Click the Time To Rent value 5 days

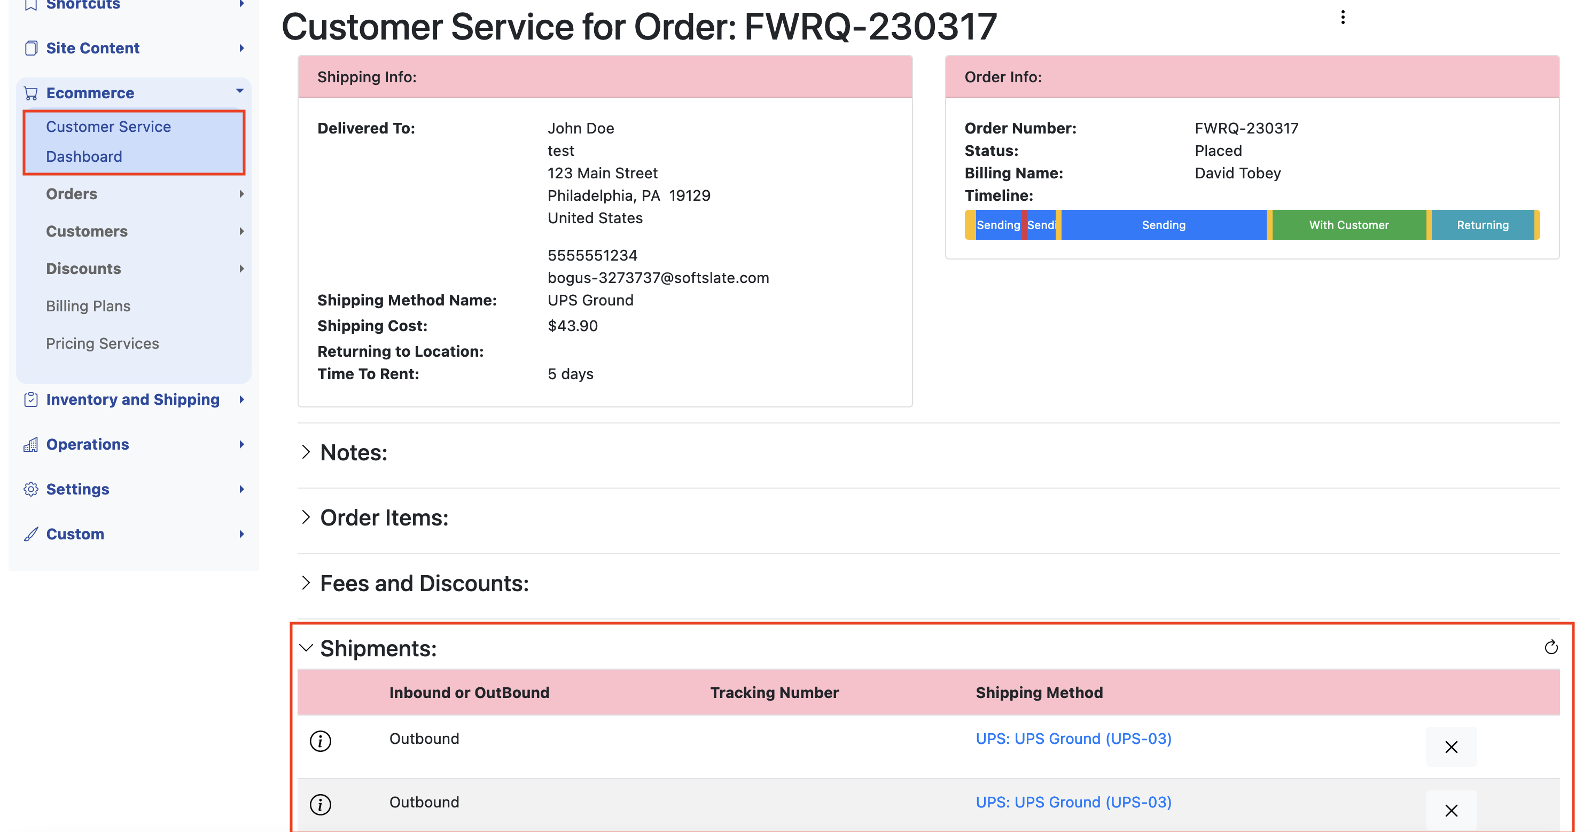[x=570, y=374]
